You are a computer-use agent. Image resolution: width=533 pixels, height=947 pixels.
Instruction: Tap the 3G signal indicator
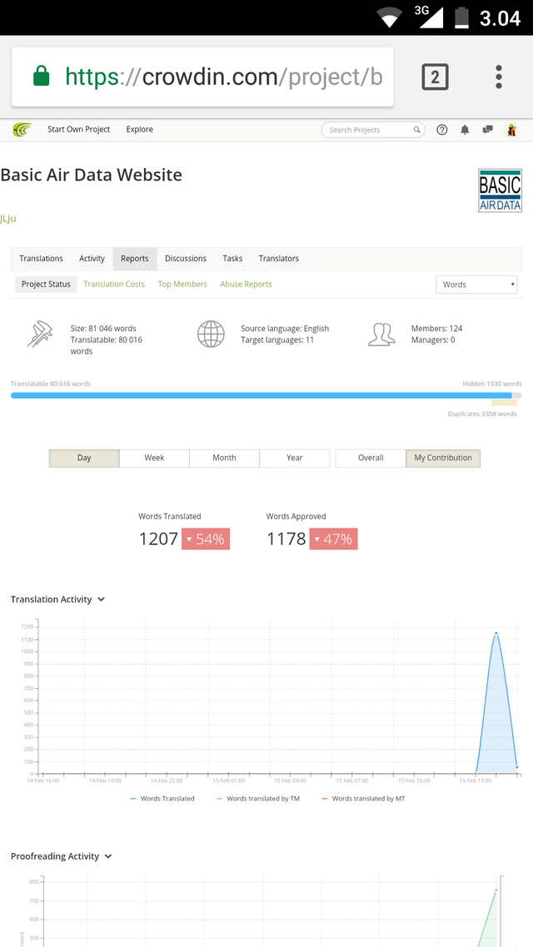point(430,17)
